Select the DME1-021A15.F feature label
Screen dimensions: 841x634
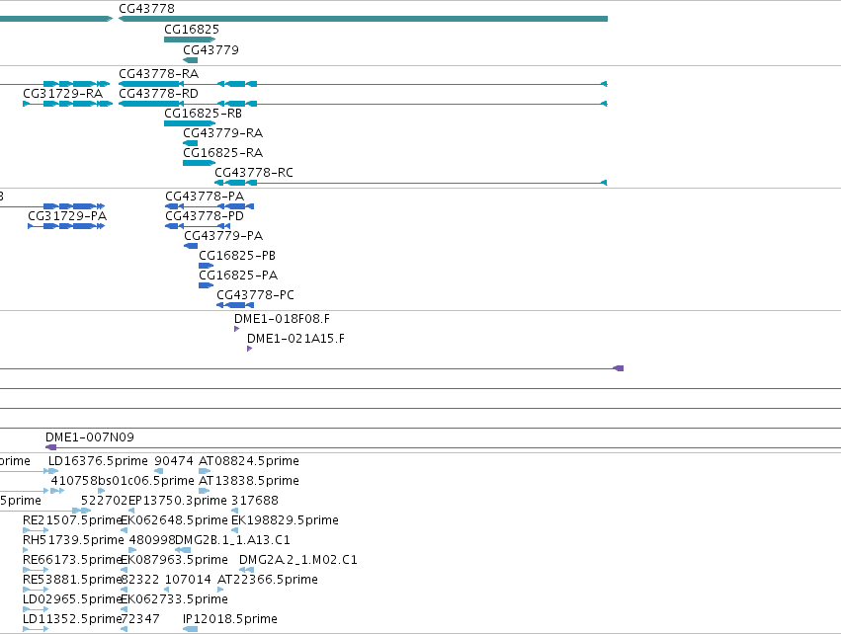point(296,339)
